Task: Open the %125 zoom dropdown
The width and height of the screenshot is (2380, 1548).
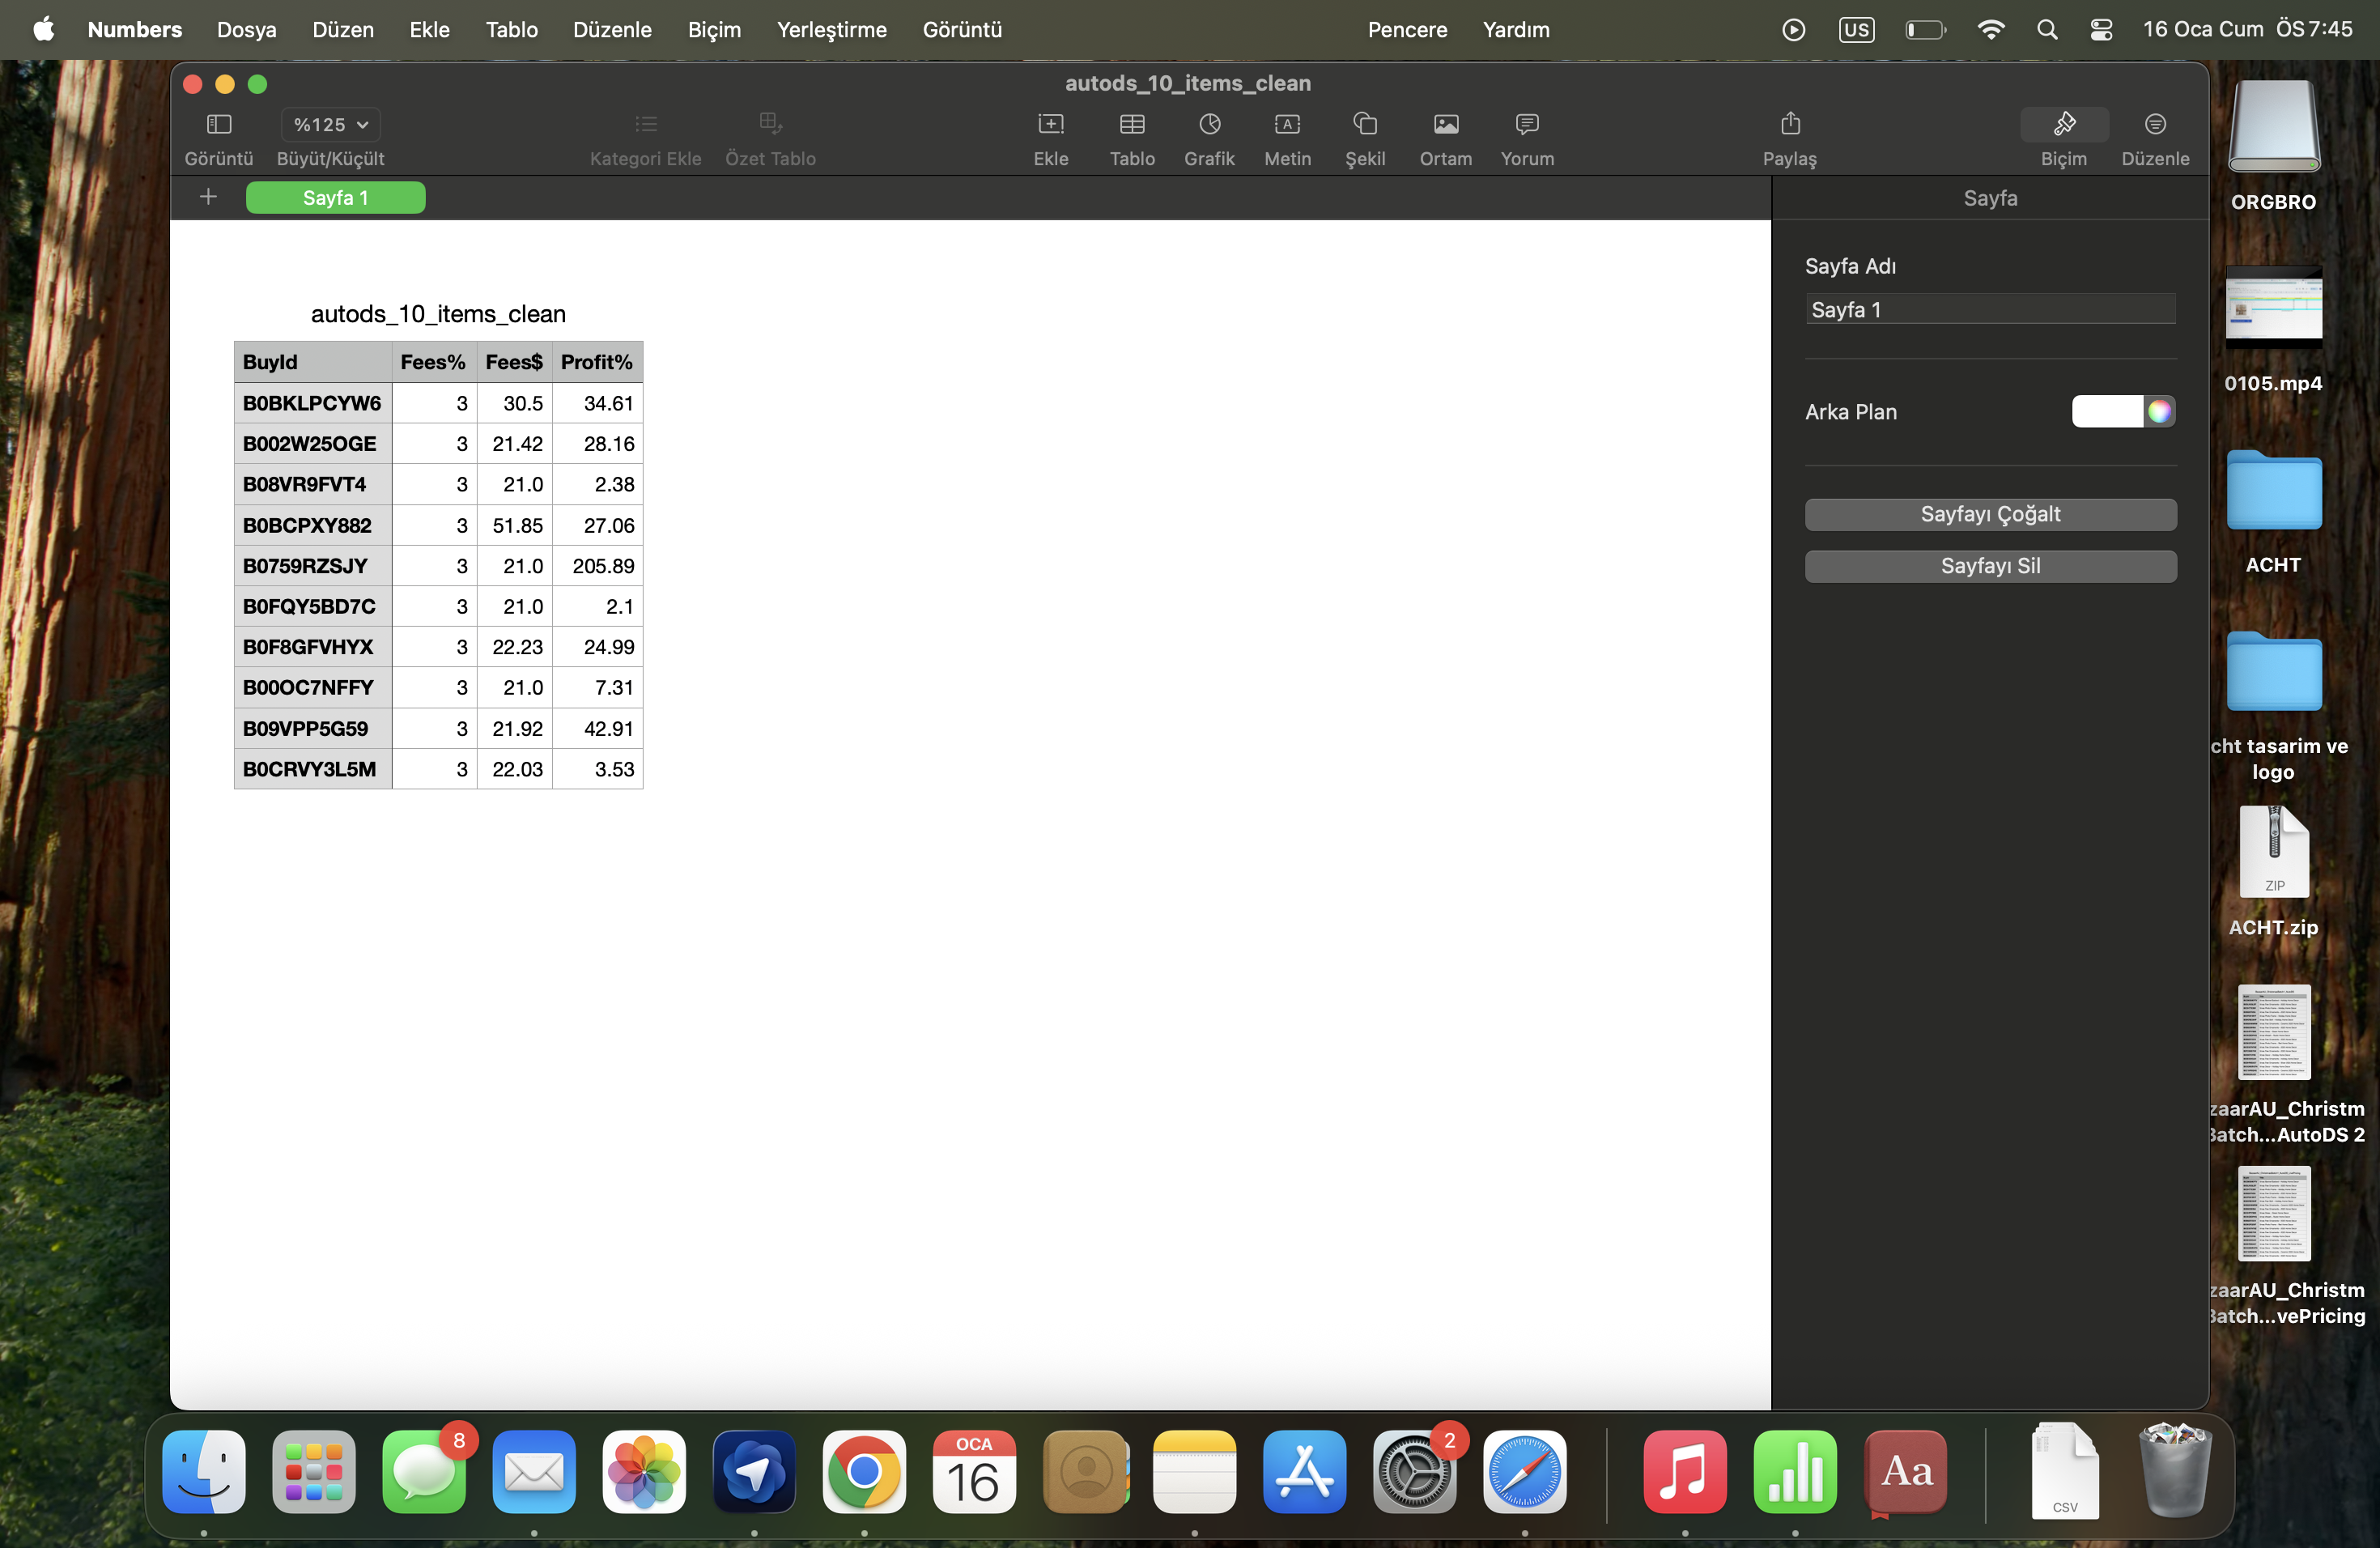Action: 330,124
